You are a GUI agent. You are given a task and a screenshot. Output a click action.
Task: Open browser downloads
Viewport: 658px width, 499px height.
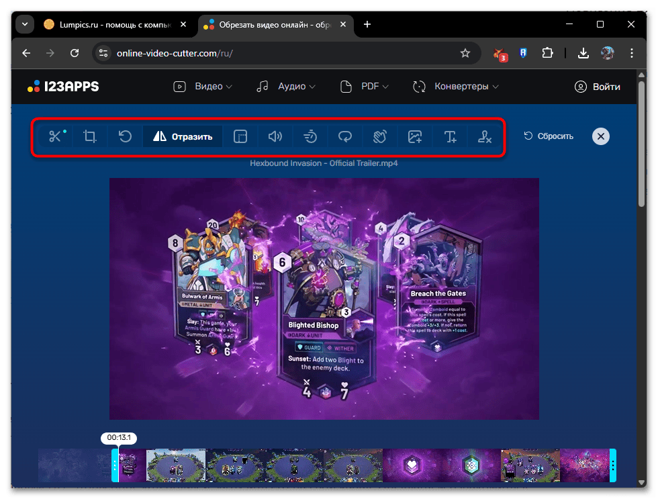coord(583,53)
